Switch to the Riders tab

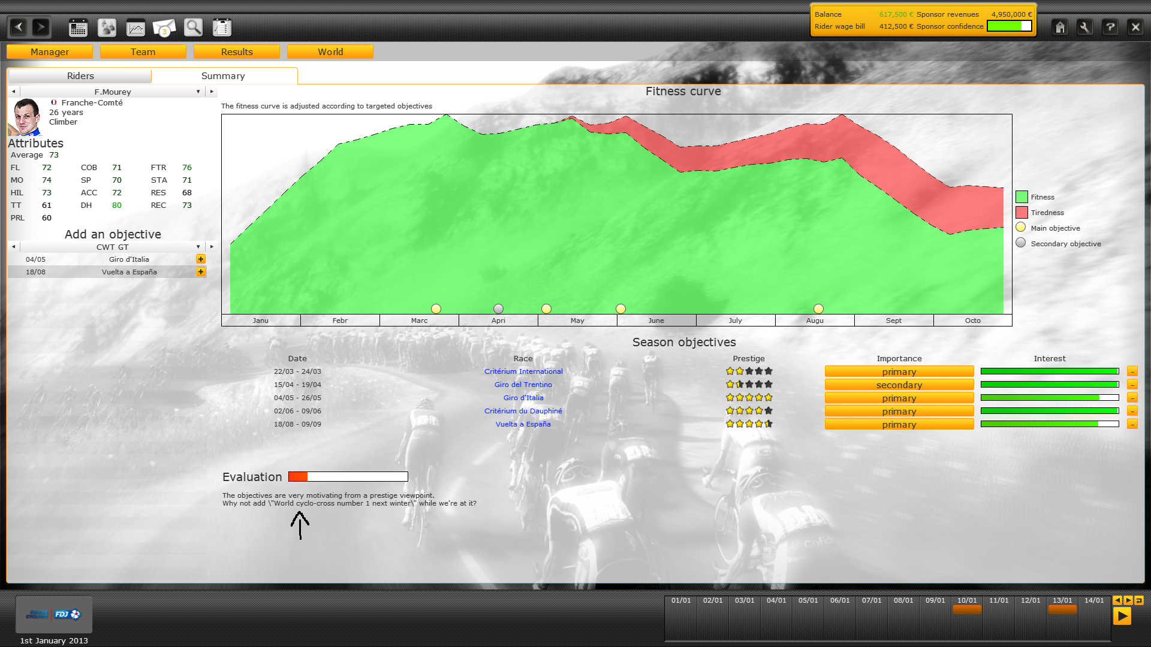pyautogui.click(x=80, y=76)
